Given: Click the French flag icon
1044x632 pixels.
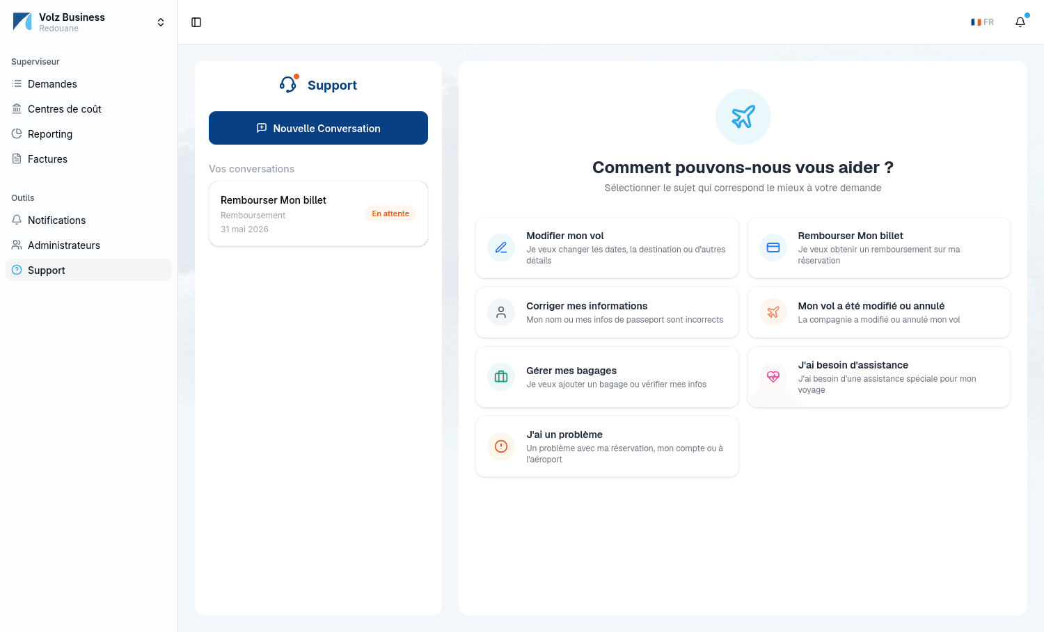Looking at the screenshot, I should pos(976,22).
